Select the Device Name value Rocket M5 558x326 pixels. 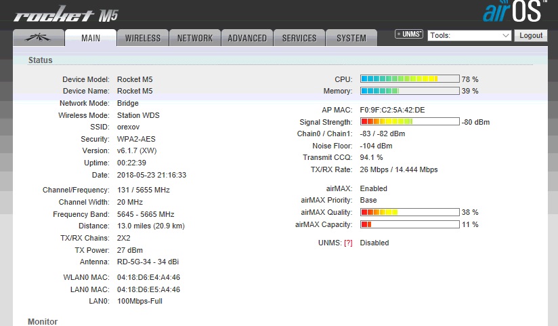135,91
